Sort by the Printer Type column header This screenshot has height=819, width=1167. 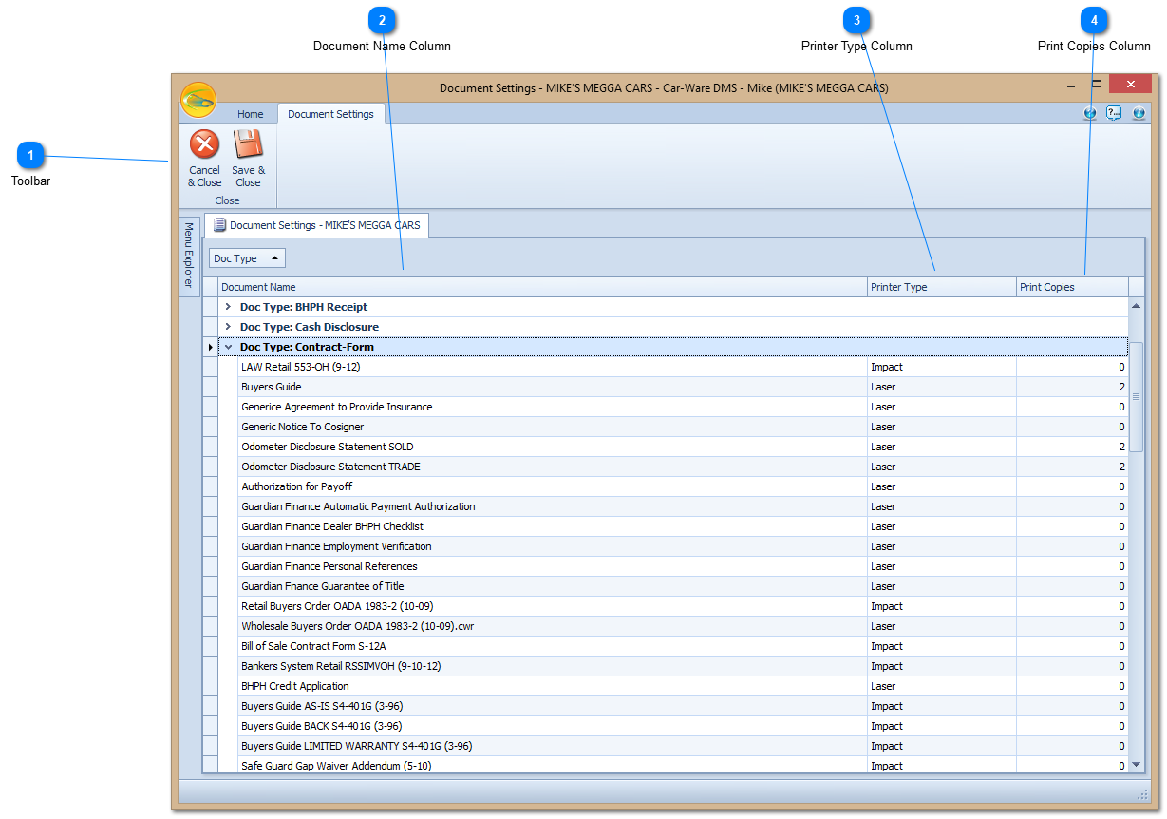point(942,287)
